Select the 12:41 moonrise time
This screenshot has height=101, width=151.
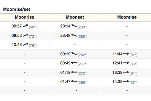point(117,63)
